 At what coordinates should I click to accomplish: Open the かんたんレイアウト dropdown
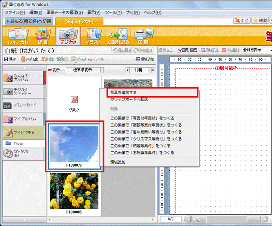tap(89, 59)
